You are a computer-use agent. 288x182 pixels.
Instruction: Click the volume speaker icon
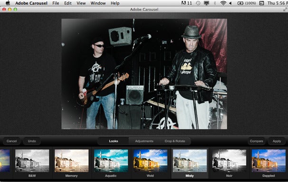point(230,3)
